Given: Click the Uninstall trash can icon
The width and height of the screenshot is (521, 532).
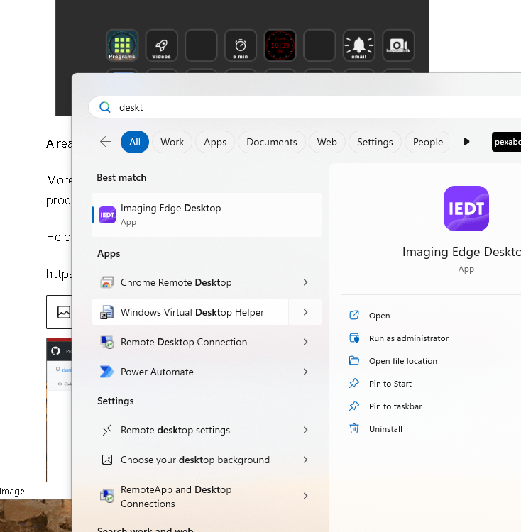Looking at the screenshot, I should click(x=354, y=428).
